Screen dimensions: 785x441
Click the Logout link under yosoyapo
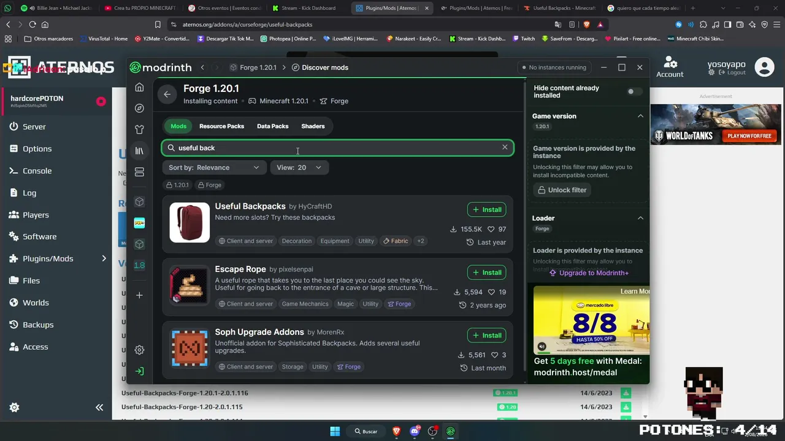731,72
